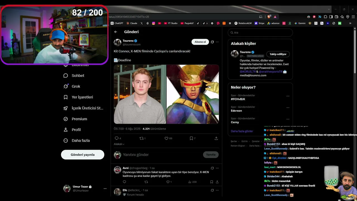The image size is (357, 201).
Task: Open İçerik Üreticisi St... in the sidebar
Action: tap(83, 108)
